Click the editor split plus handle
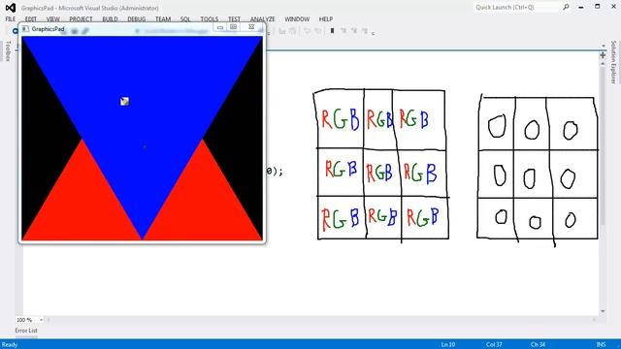This screenshot has height=349, width=621. pyautogui.click(x=603, y=55)
